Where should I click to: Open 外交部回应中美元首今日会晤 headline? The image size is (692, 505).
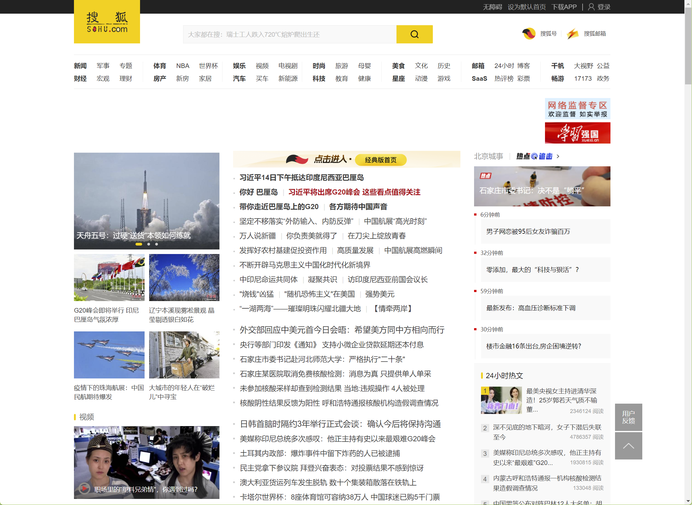click(x=342, y=330)
